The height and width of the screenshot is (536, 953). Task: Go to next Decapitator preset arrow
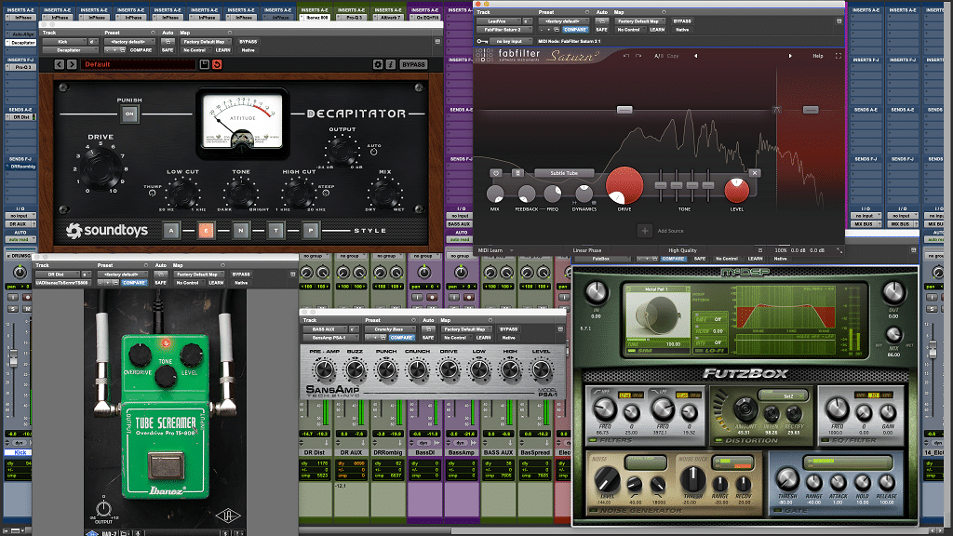(72, 64)
